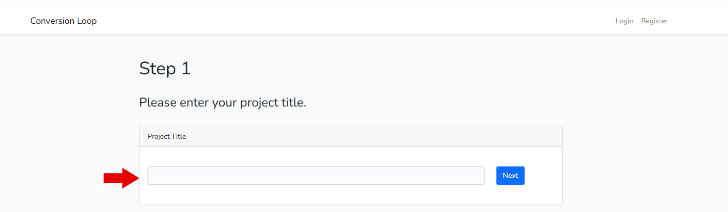
Task: Click the 'Step 1' title text
Action: coord(165,68)
